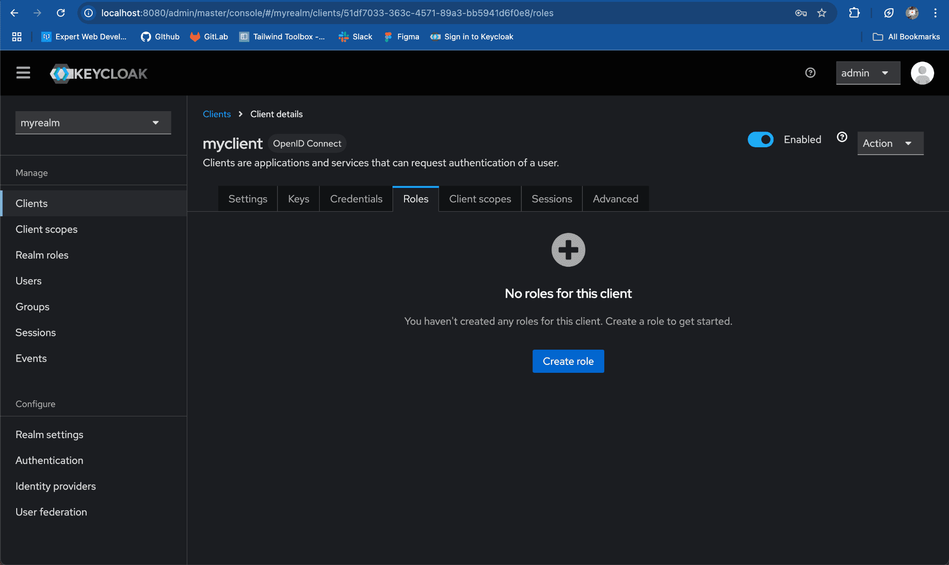The height and width of the screenshot is (565, 949).
Task: Click the user avatar icon
Action: [x=922, y=73]
